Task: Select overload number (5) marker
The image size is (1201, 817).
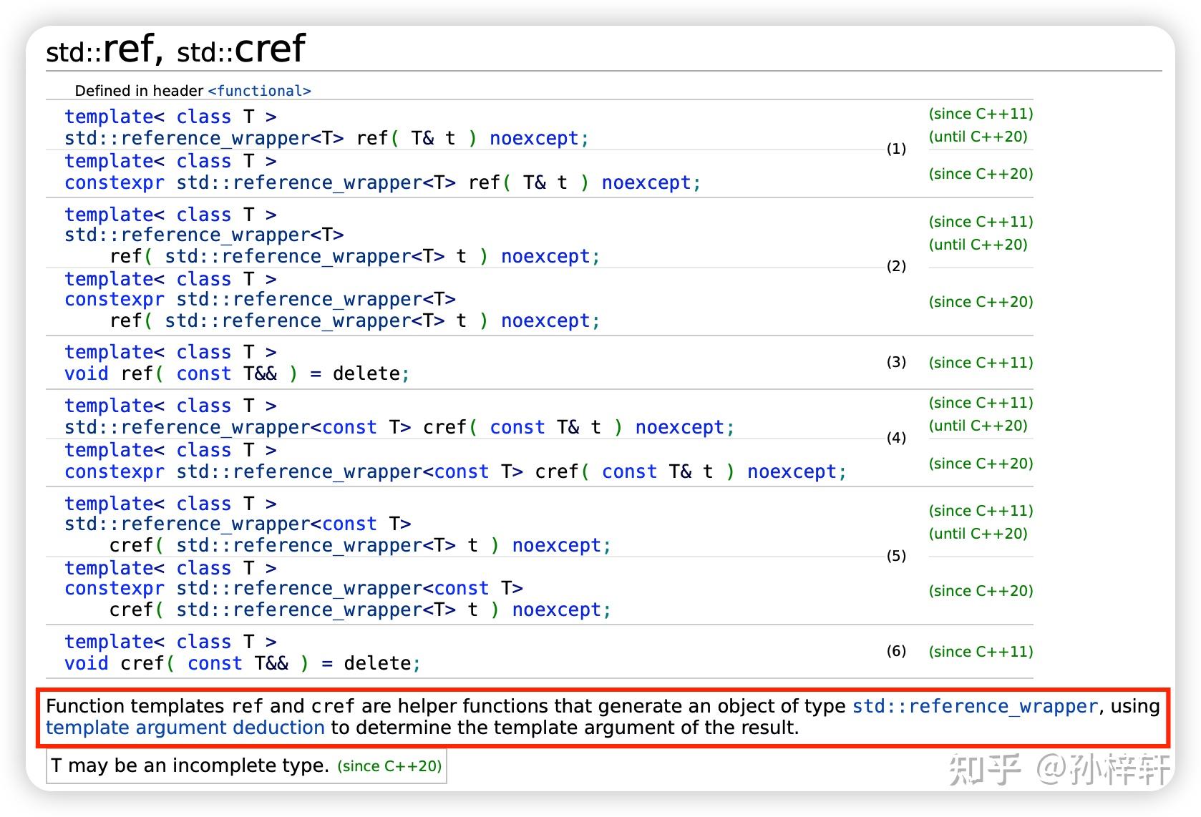Action: point(896,556)
